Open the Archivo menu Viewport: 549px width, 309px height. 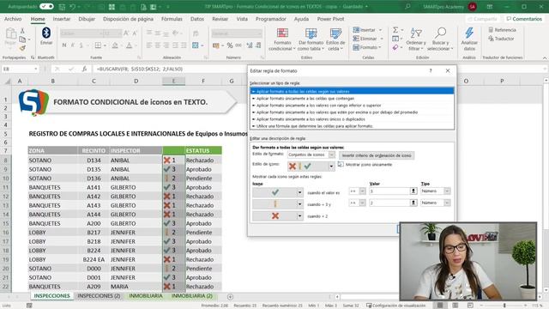(13, 19)
